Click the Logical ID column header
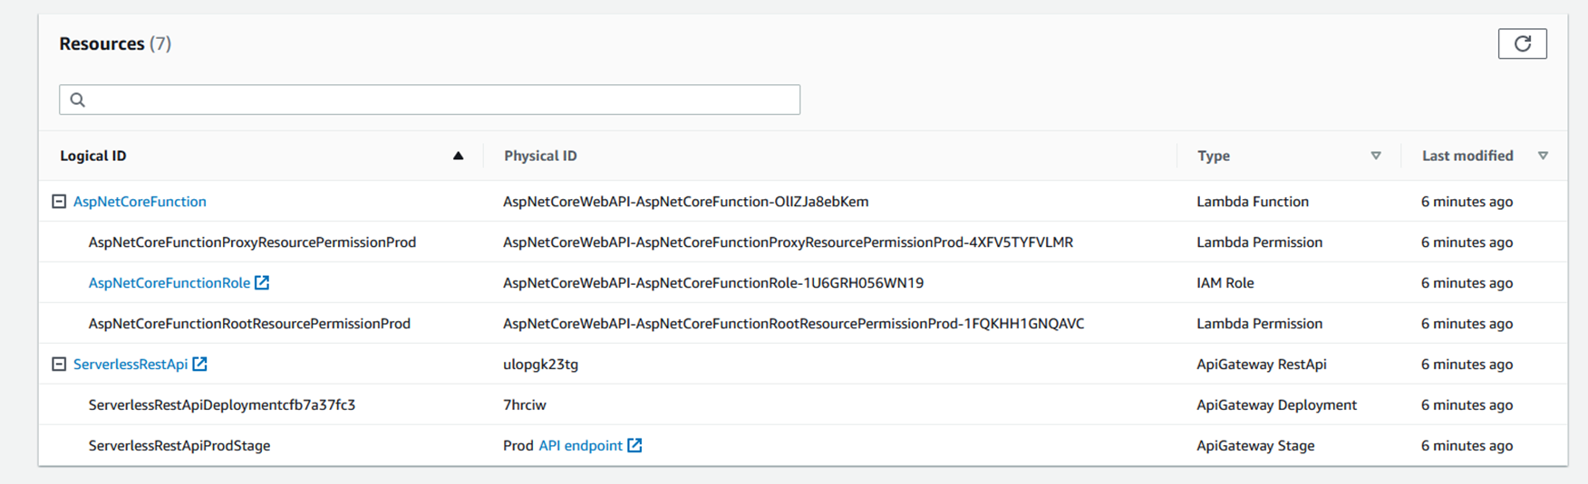 [x=93, y=156]
